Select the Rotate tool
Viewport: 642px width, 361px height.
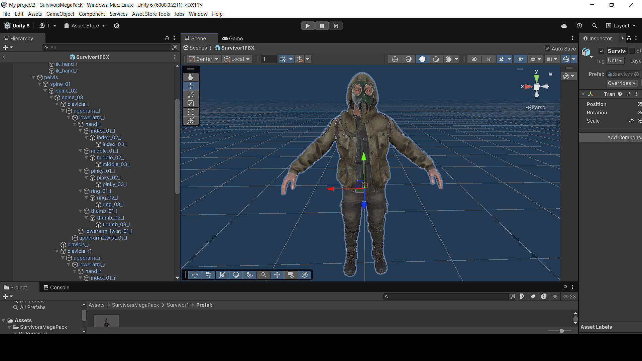191,95
